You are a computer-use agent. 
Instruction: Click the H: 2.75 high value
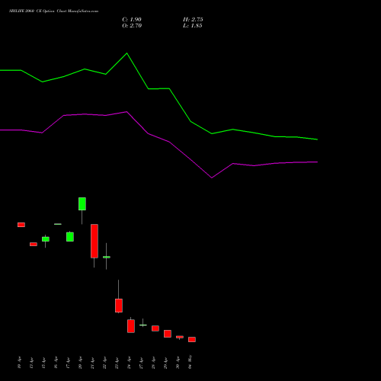pos(193,19)
